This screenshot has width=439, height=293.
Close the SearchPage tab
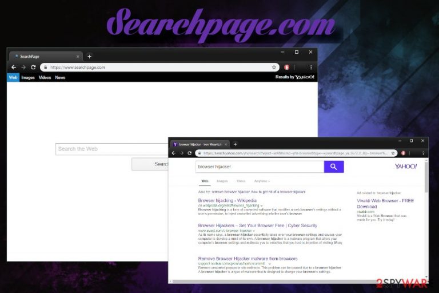pyautogui.click(x=78, y=57)
